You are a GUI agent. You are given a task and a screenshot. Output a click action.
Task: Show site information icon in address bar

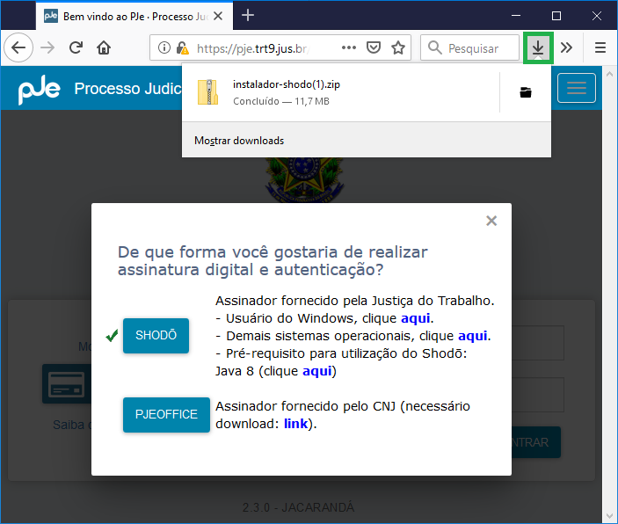coord(164,47)
